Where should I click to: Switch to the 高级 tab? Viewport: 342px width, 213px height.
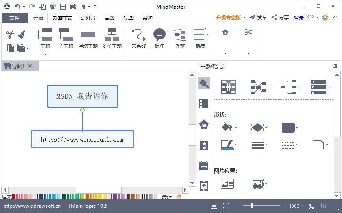point(110,18)
